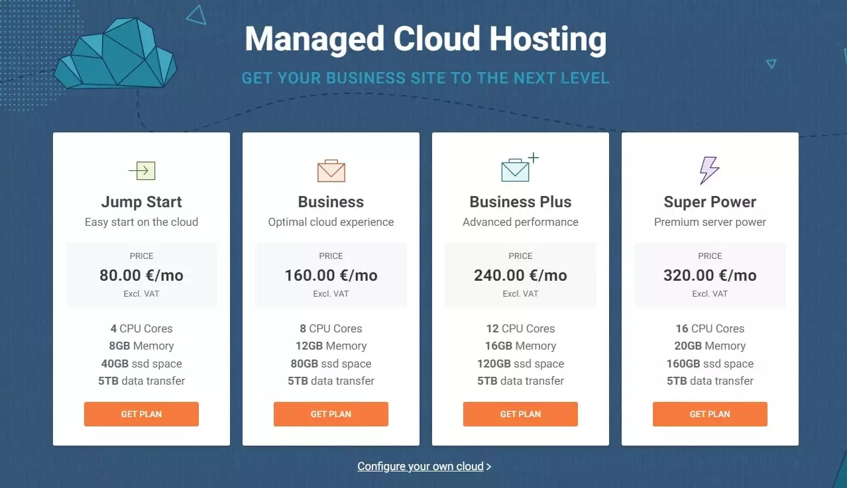Screen dimensions: 847x488
Task: Click the 240.00 €/mo price box
Action: (x=520, y=274)
